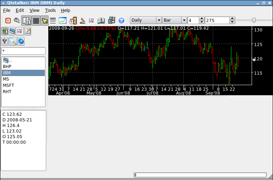The height and width of the screenshot is (180, 273).
Task: Click the 'C 123.62' close value line
Action: point(12,114)
